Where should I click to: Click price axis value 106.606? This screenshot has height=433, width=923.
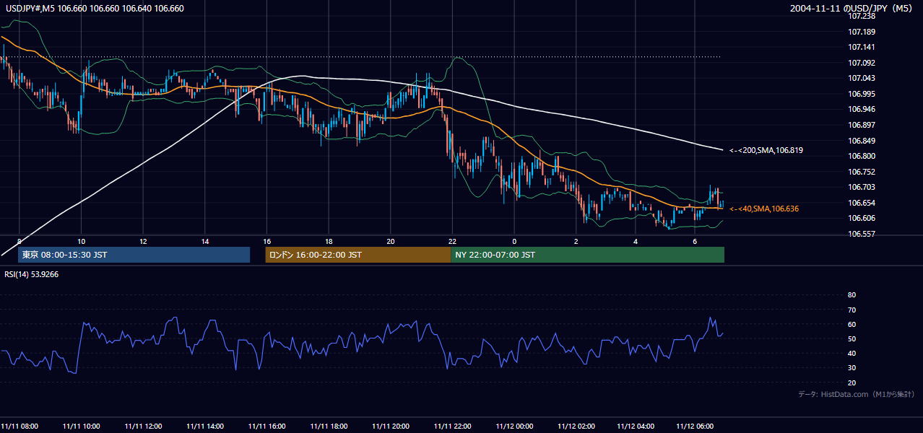click(861, 218)
